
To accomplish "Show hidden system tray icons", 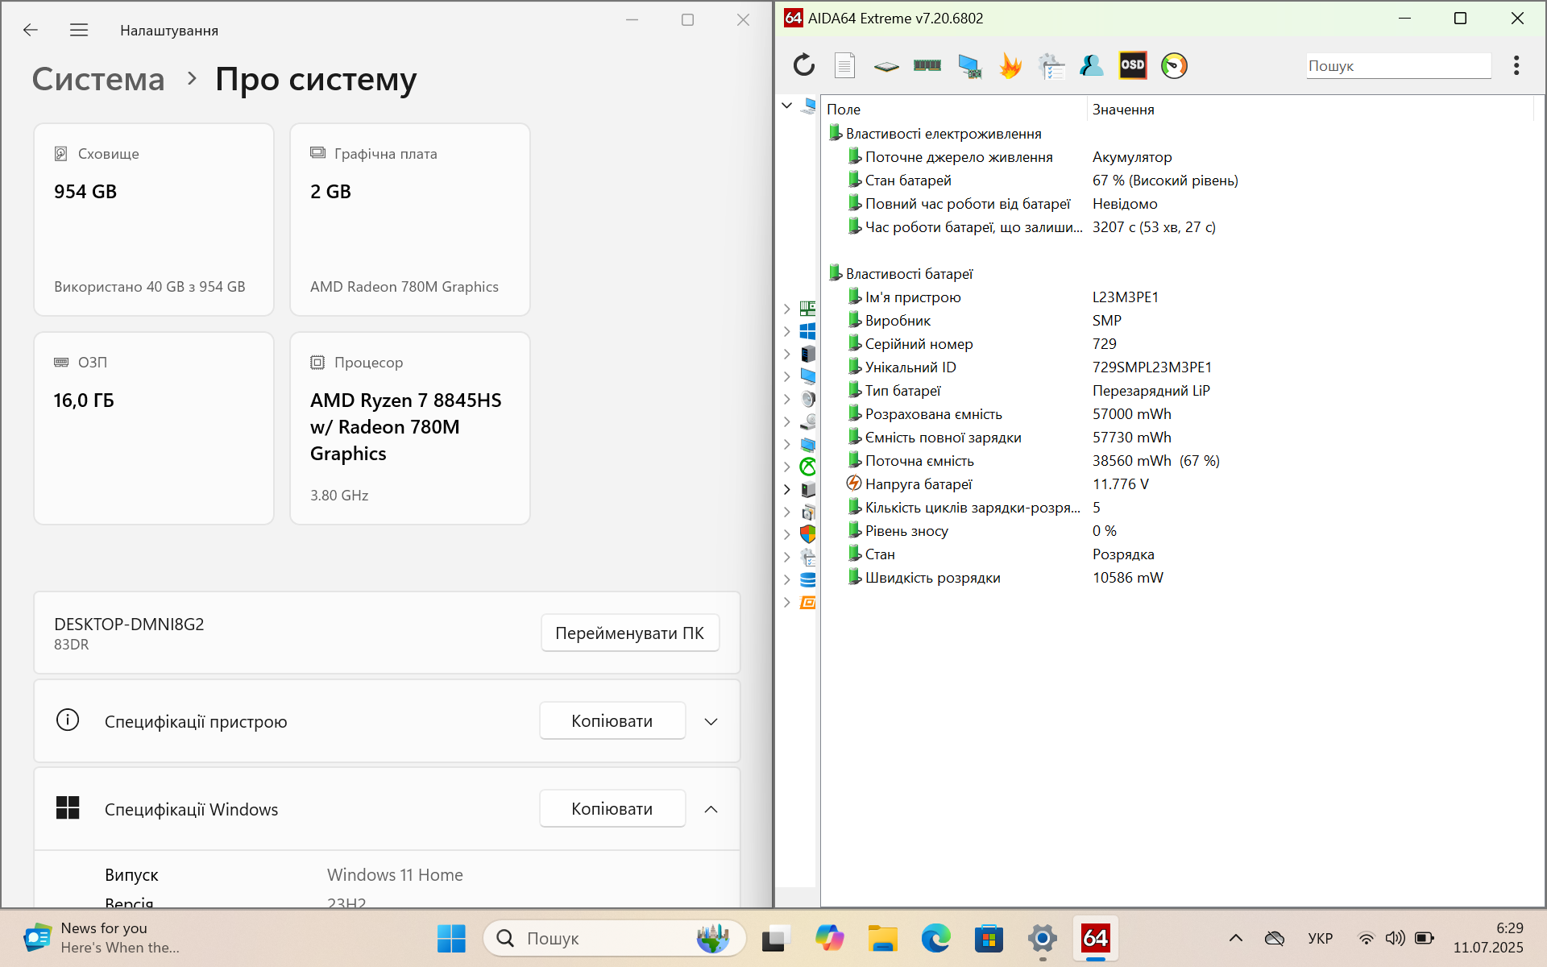I will pyautogui.click(x=1235, y=938).
